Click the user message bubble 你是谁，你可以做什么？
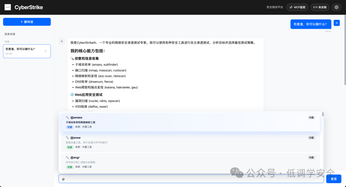The height and width of the screenshot is (187, 346). tap(311, 24)
